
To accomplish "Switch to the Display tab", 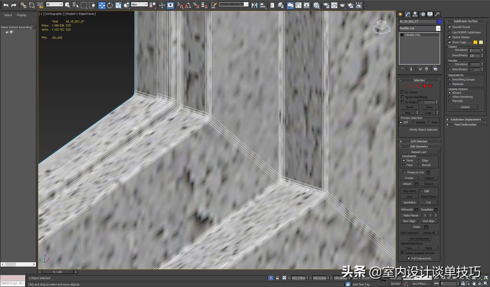I will 21,15.
